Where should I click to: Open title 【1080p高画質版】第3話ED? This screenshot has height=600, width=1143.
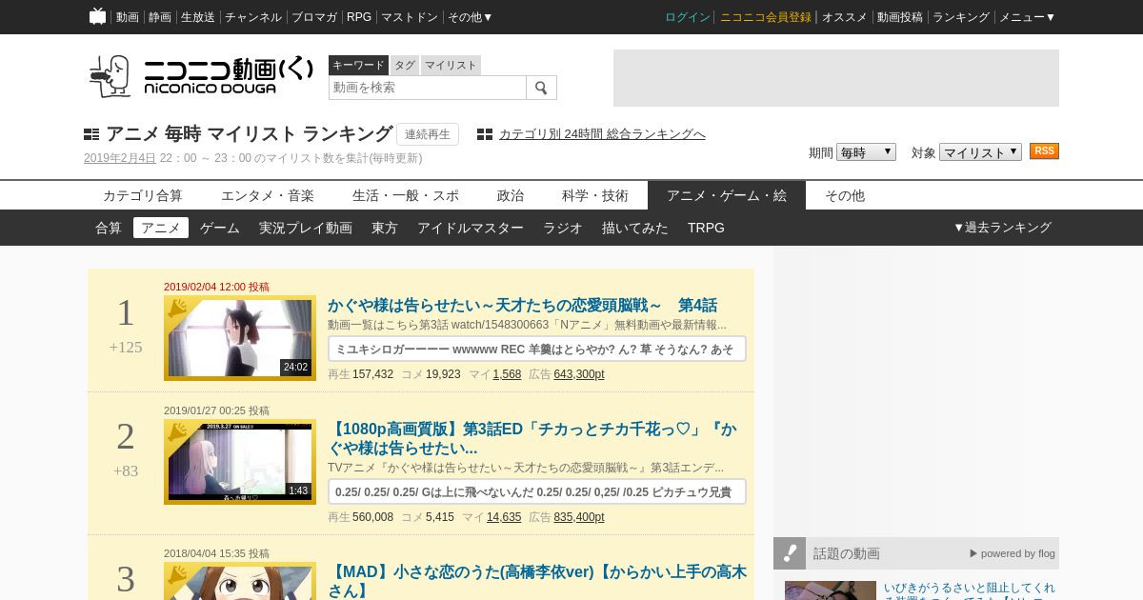[531, 439]
